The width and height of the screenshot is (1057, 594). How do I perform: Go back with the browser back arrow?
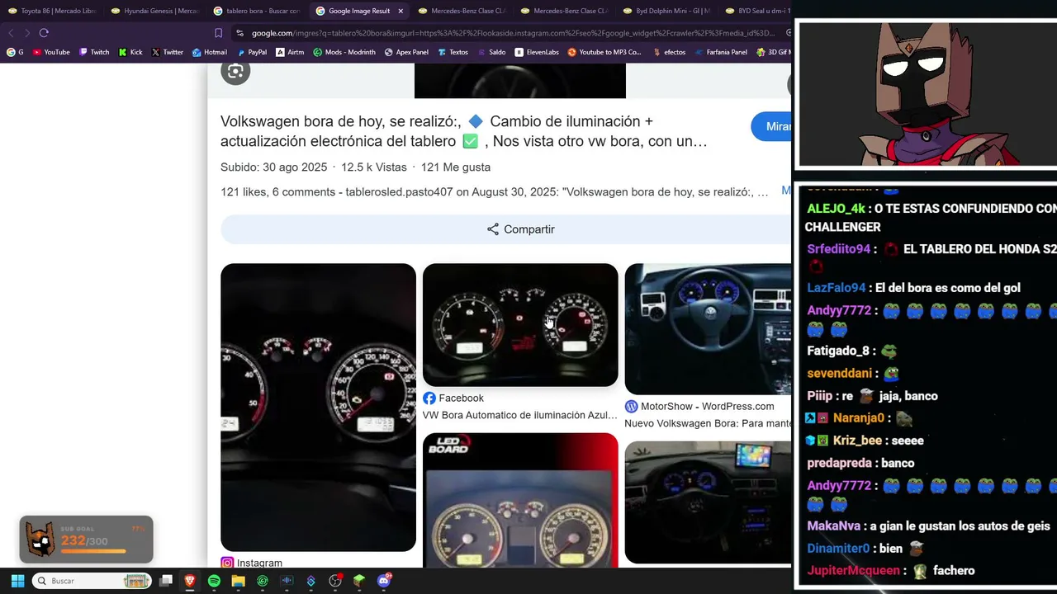11,33
